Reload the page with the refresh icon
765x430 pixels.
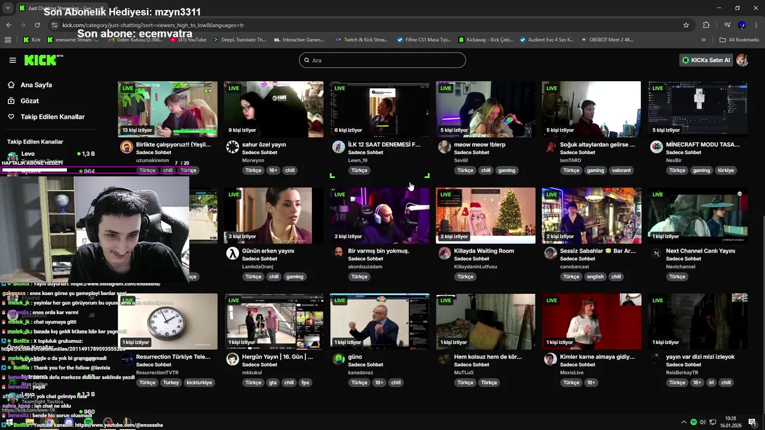37,25
